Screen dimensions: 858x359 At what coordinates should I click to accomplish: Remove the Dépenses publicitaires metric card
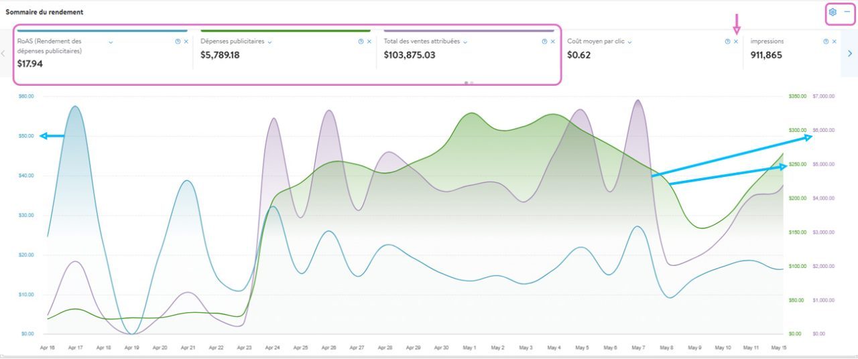[x=369, y=42]
